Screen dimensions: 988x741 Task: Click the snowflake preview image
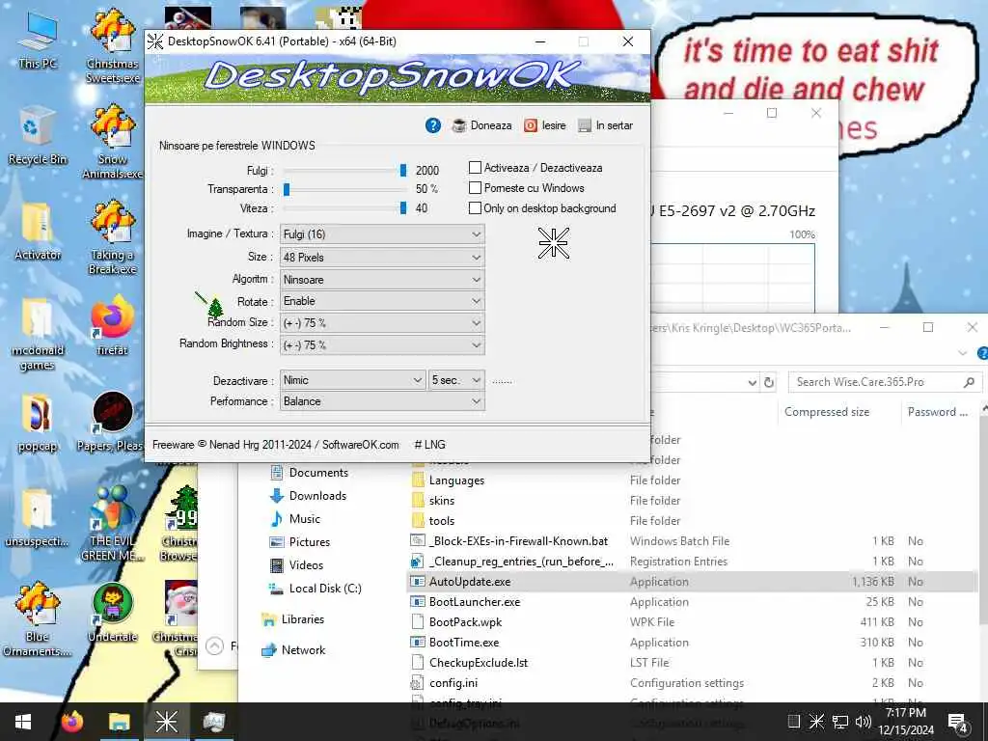click(553, 243)
